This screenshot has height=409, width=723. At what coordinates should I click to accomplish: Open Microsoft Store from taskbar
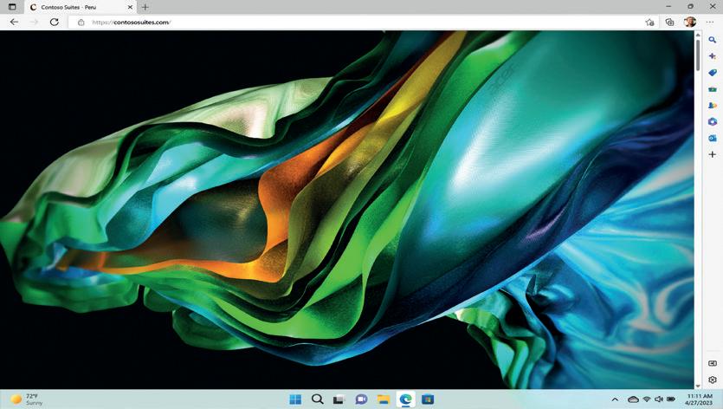tap(428, 399)
